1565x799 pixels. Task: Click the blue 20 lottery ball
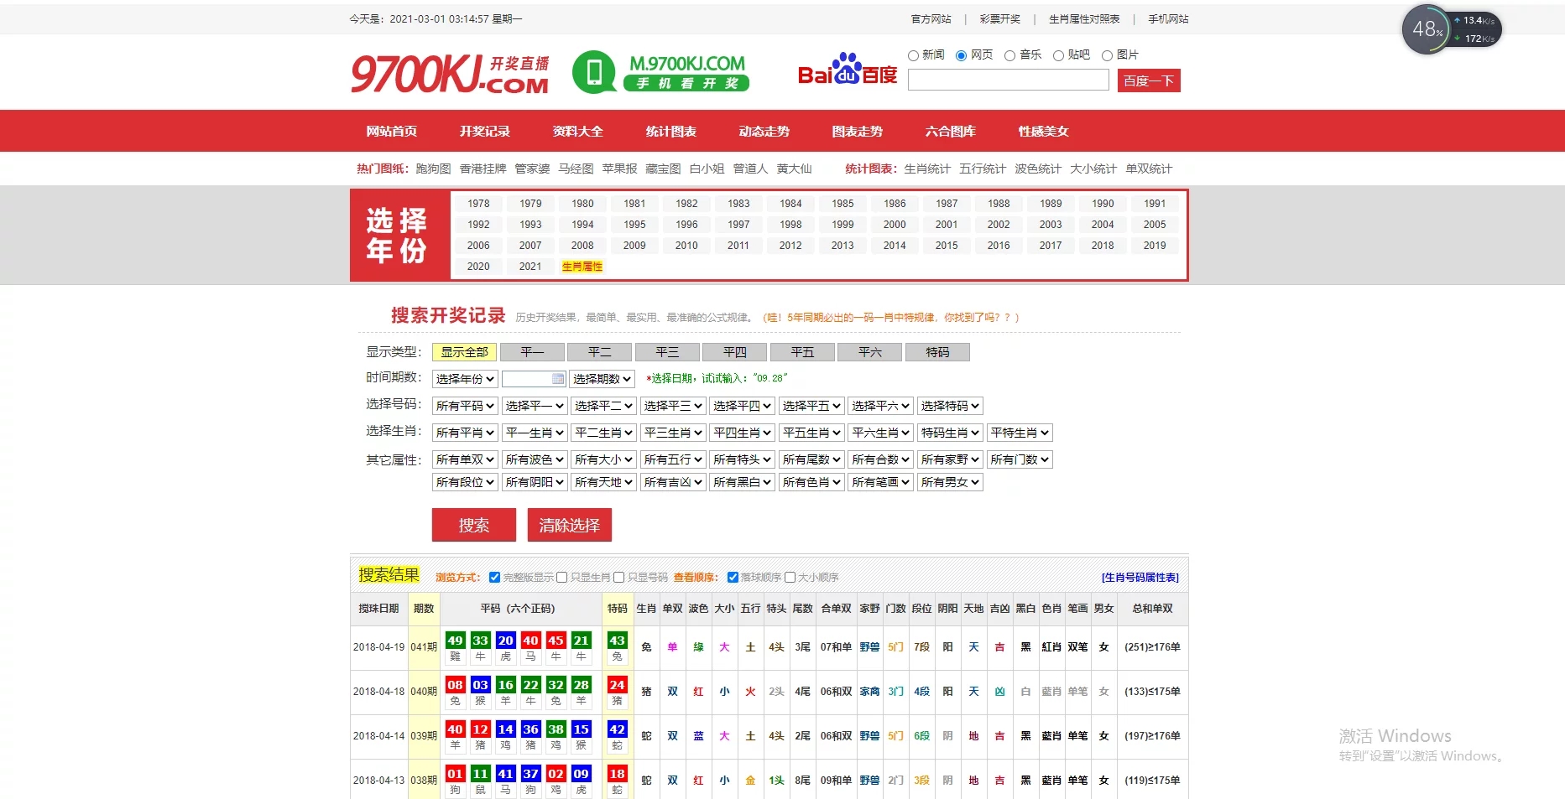[x=505, y=641]
